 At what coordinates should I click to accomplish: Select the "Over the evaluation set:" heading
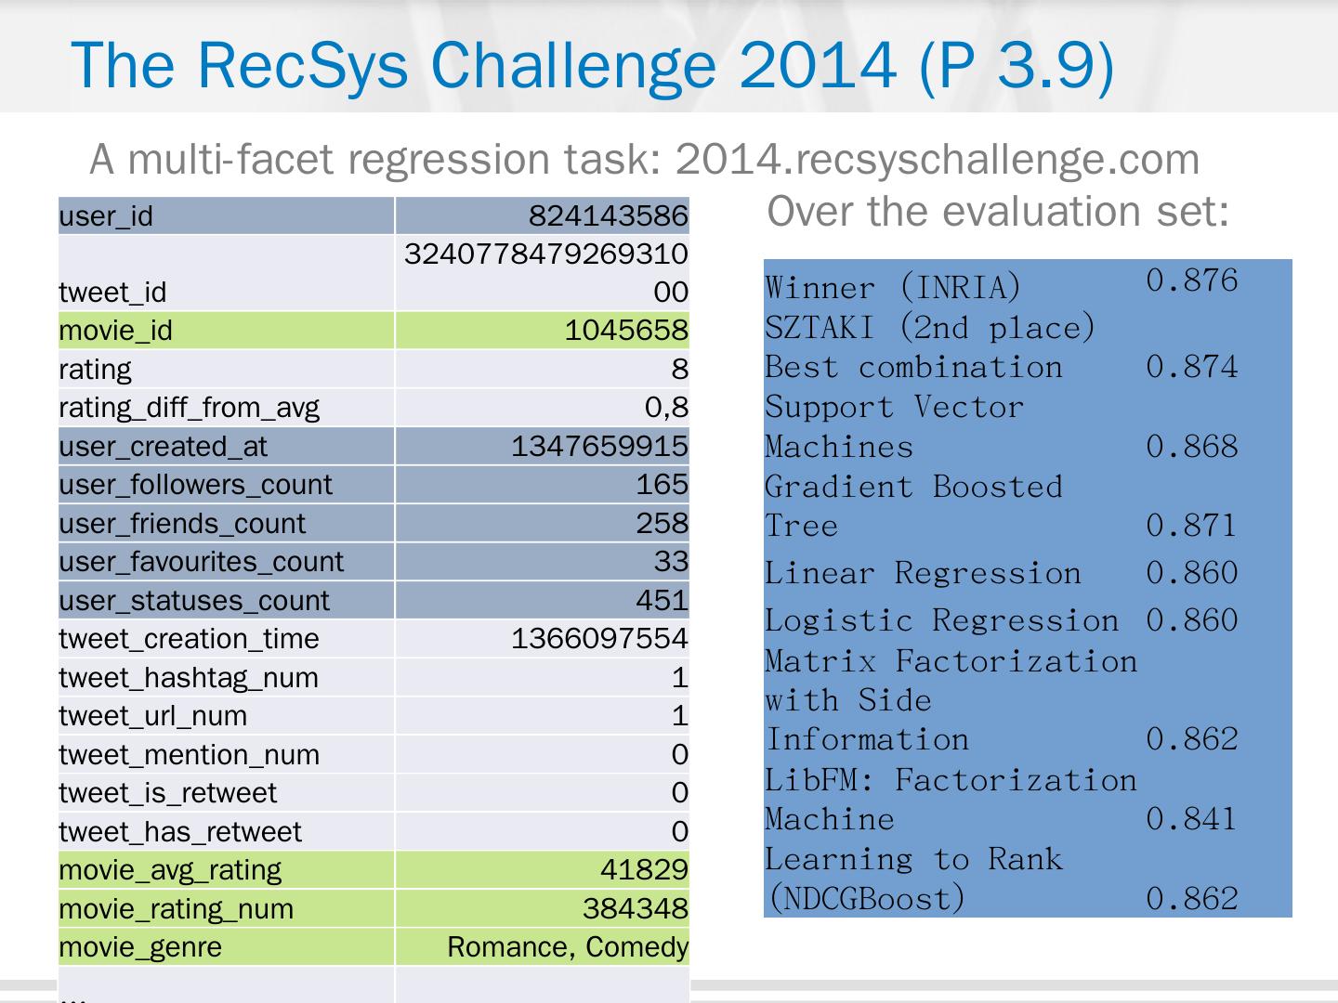click(x=998, y=212)
